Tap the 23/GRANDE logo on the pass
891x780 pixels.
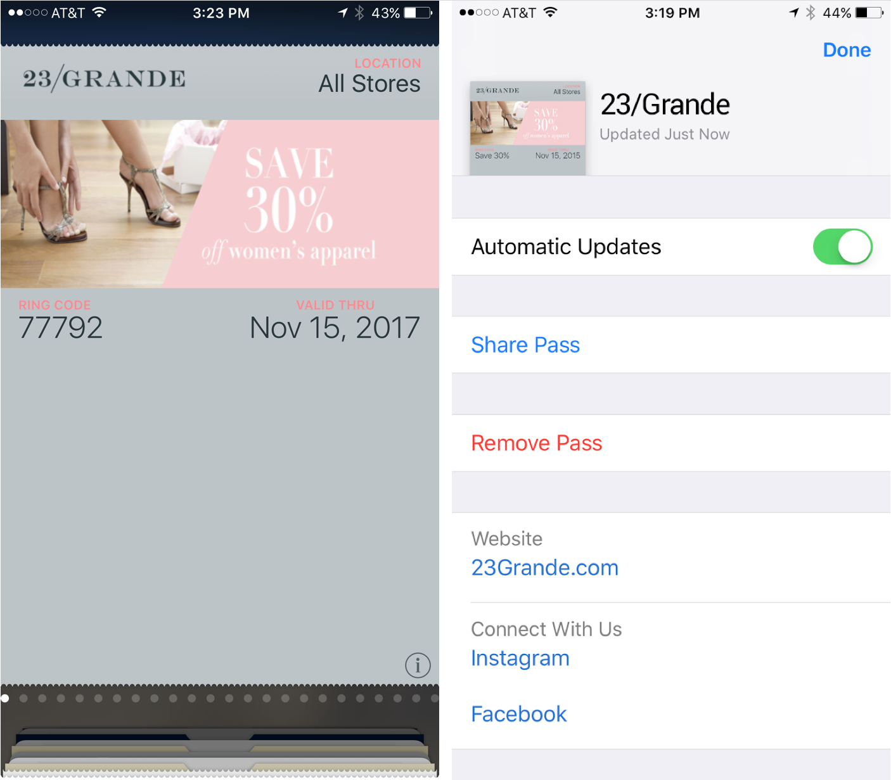point(104,79)
